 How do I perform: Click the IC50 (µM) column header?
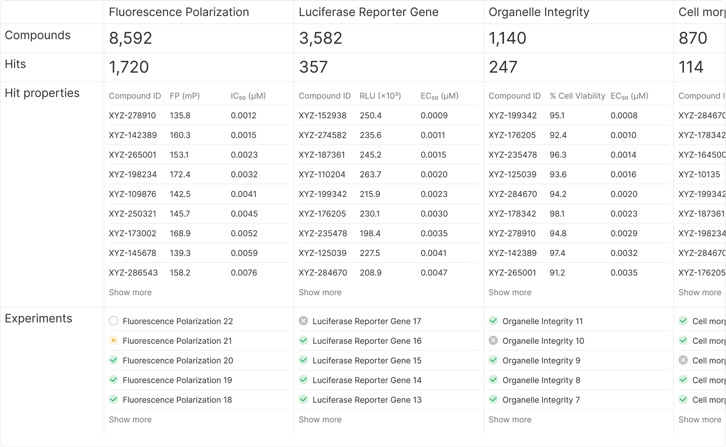248,96
